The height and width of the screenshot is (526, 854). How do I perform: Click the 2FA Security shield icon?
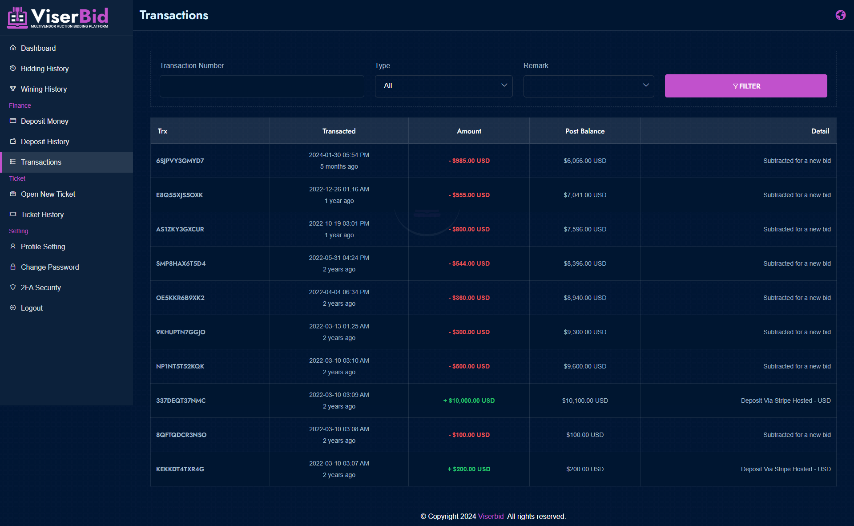(x=13, y=287)
